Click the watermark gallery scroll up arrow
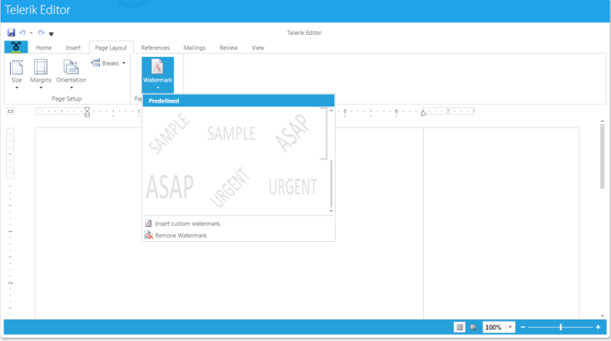This screenshot has height=341, width=611. pyautogui.click(x=331, y=111)
